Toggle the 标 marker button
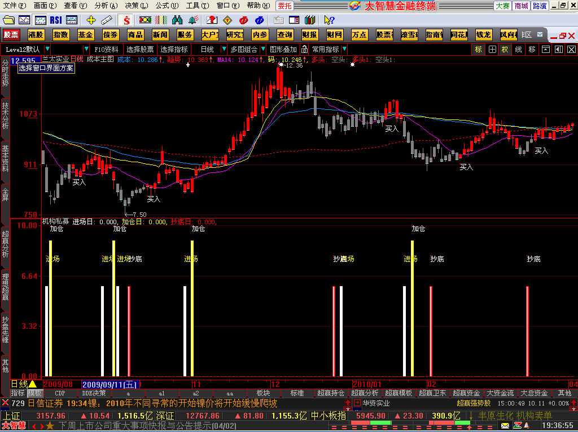 [479, 49]
